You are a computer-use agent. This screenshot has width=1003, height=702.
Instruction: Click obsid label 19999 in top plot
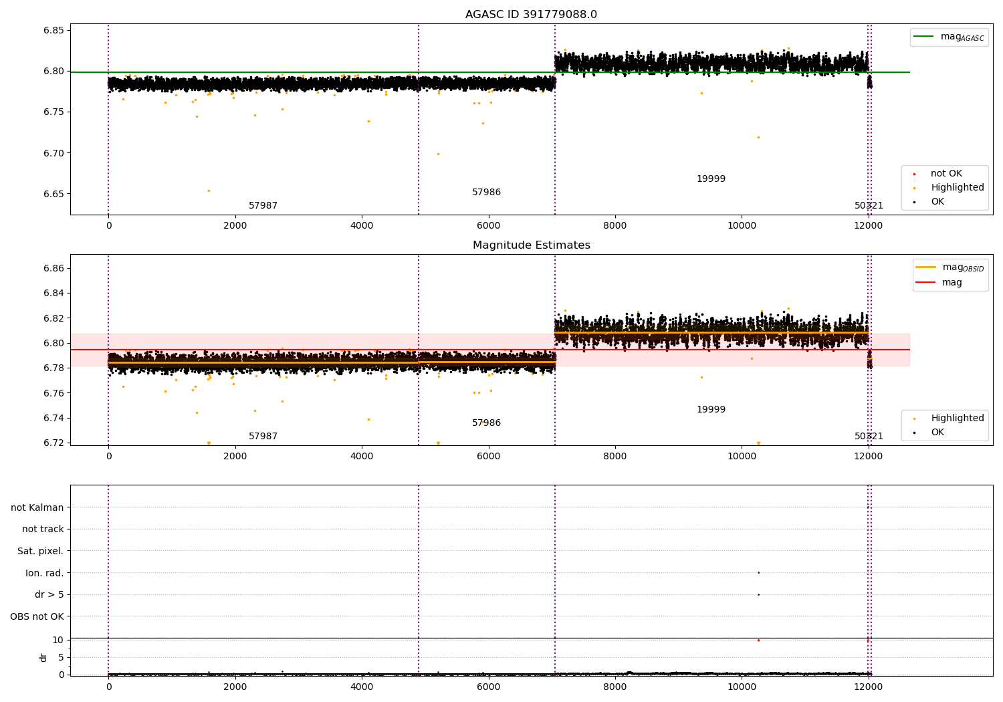pos(711,179)
